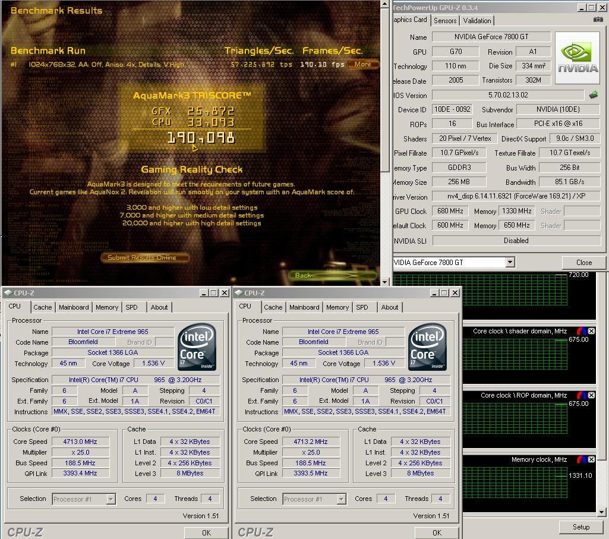Click the Default Clock 600 MHz field
Viewport: 609px width, 539px height.
pyautogui.click(x=450, y=225)
